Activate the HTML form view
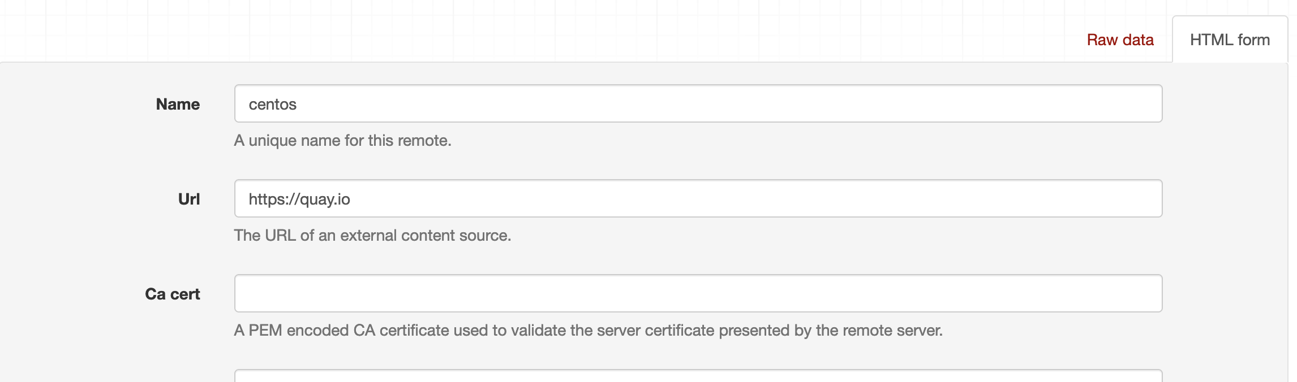 pyautogui.click(x=1229, y=40)
